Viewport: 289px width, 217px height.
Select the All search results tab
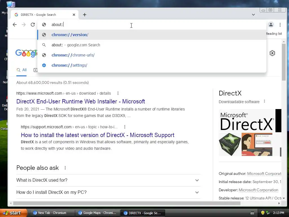[x=21, y=70]
